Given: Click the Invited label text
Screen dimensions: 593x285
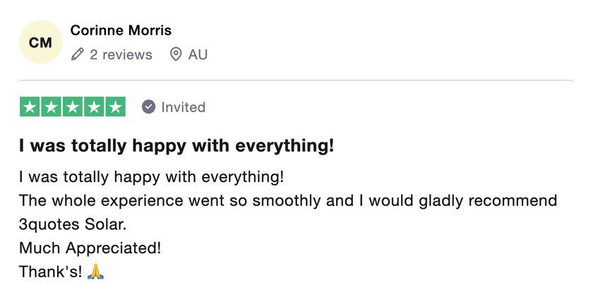Looking at the screenshot, I should point(184,107).
